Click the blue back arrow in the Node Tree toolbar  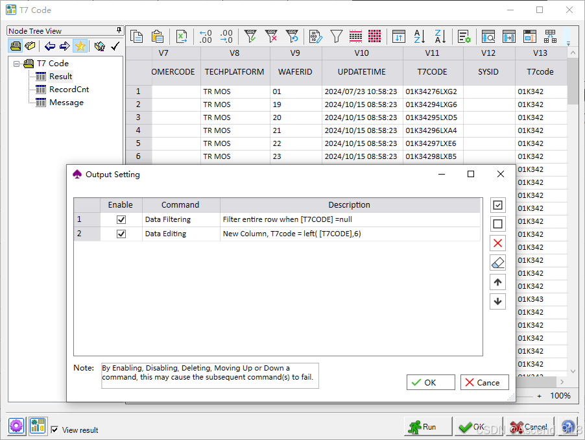pos(50,46)
